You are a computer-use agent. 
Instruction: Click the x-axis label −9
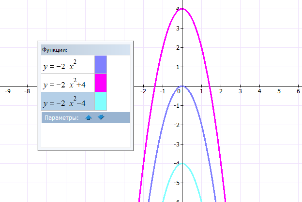[7, 91]
